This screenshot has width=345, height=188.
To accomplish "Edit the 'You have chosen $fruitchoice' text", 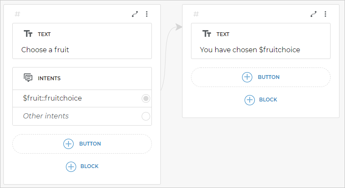I will 250,50.
